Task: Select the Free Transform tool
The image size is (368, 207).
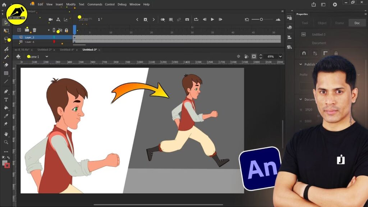Action: (x=6, y=31)
